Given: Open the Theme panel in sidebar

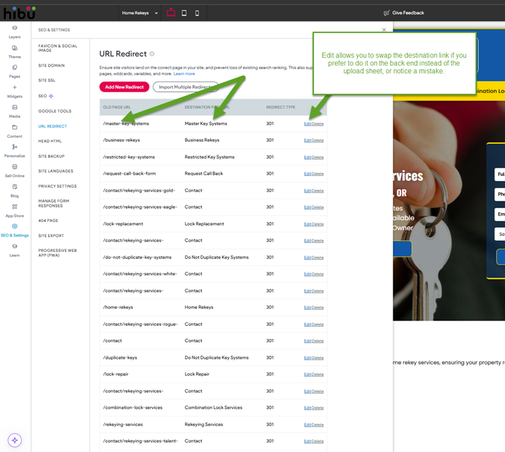Looking at the screenshot, I should tap(14, 49).
